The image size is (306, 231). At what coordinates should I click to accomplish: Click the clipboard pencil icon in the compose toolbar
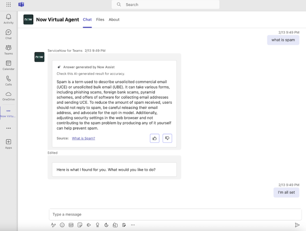point(124,225)
